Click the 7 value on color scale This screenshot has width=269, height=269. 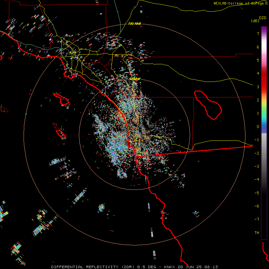(x=258, y=33)
